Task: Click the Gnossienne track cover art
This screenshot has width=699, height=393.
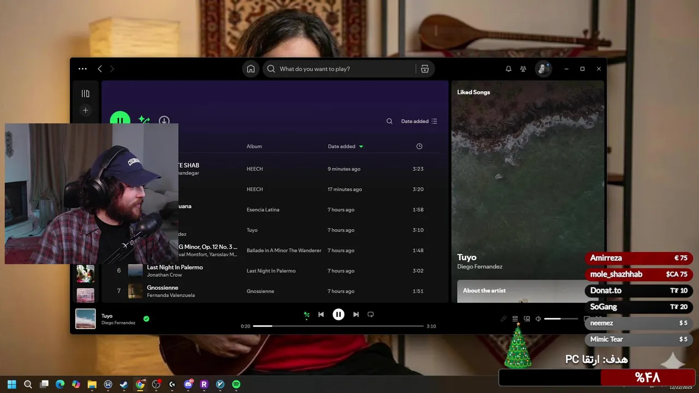Action: pyautogui.click(x=135, y=291)
